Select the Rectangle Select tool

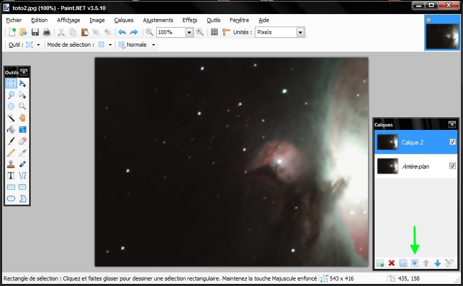point(11,83)
